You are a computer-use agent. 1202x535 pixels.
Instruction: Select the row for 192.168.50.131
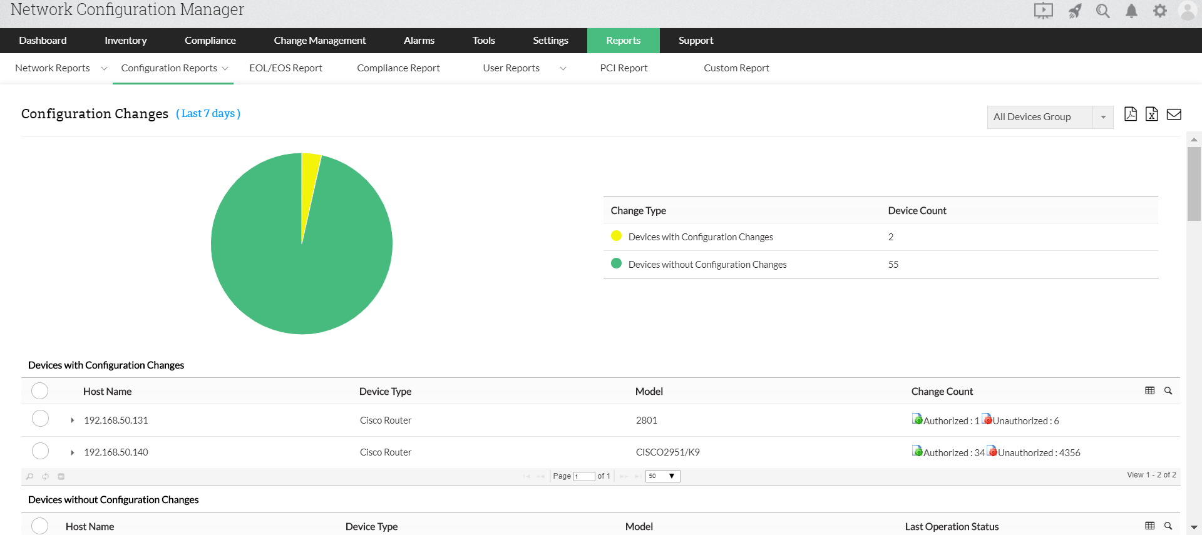point(40,419)
